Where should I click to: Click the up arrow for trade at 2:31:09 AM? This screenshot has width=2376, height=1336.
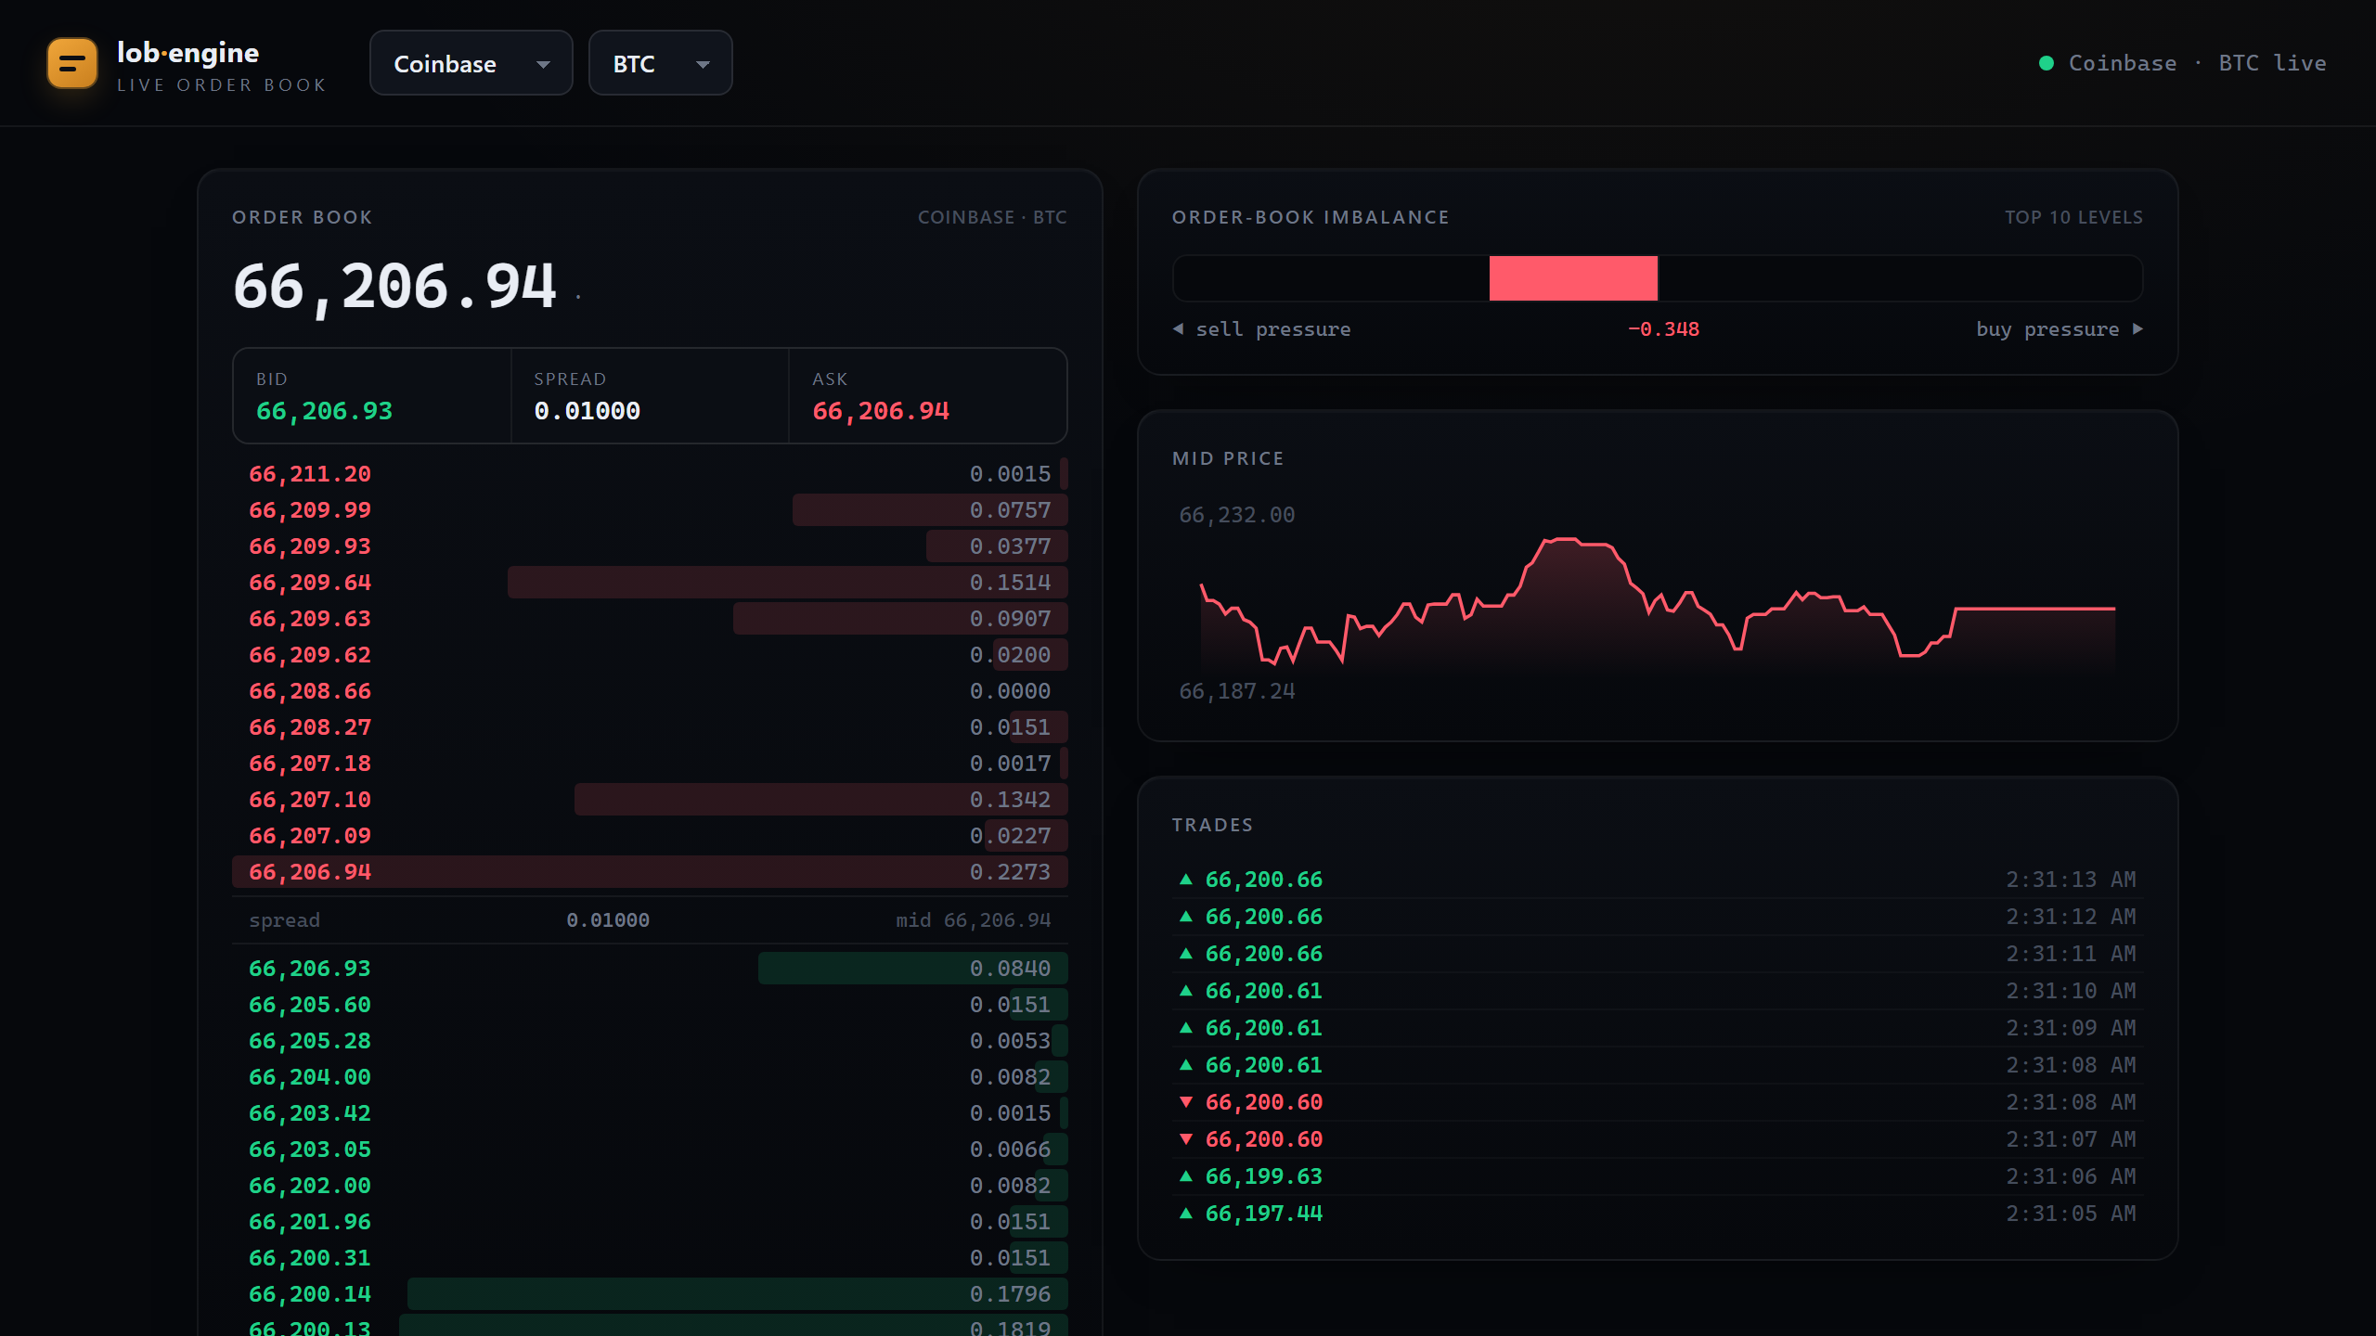(x=1186, y=1027)
